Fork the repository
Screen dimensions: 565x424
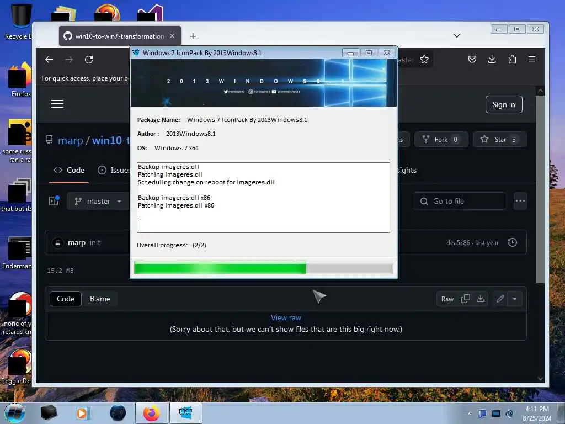441,140
